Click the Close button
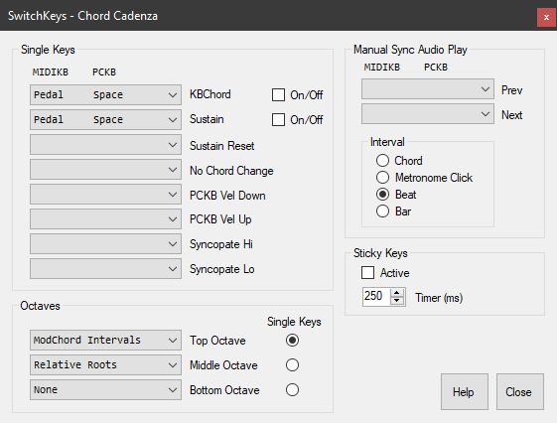The width and height of the screenshot is (557, 423). (519, 392)
